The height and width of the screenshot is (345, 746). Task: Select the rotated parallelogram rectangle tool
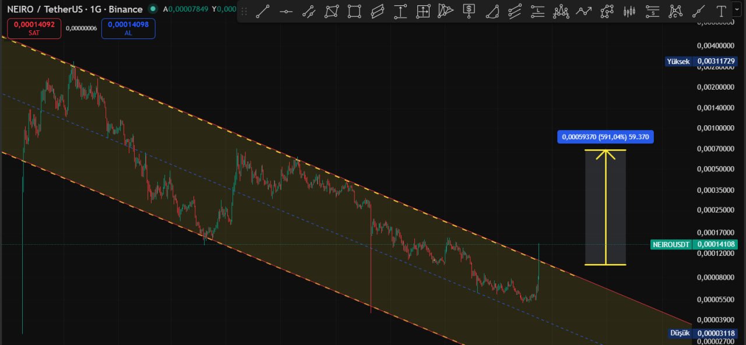(x=378, y=11)
